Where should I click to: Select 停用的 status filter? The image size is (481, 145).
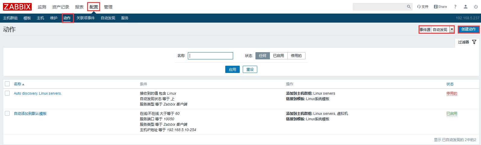pos(296,55)
